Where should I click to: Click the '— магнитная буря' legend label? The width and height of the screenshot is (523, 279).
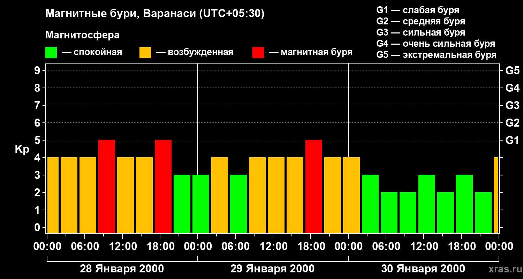311,52
